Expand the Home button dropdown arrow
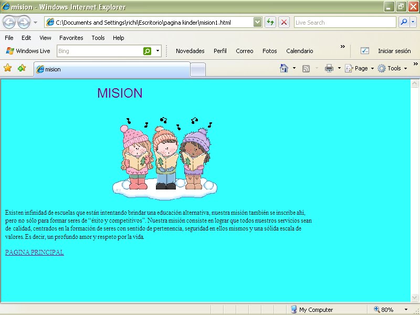 click(294, 68)
